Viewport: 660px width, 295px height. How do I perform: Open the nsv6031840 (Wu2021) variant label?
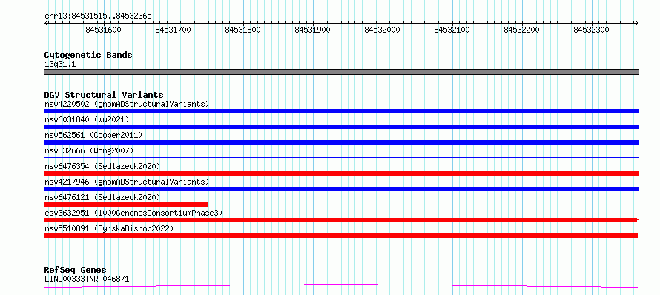tap(87, 119)
